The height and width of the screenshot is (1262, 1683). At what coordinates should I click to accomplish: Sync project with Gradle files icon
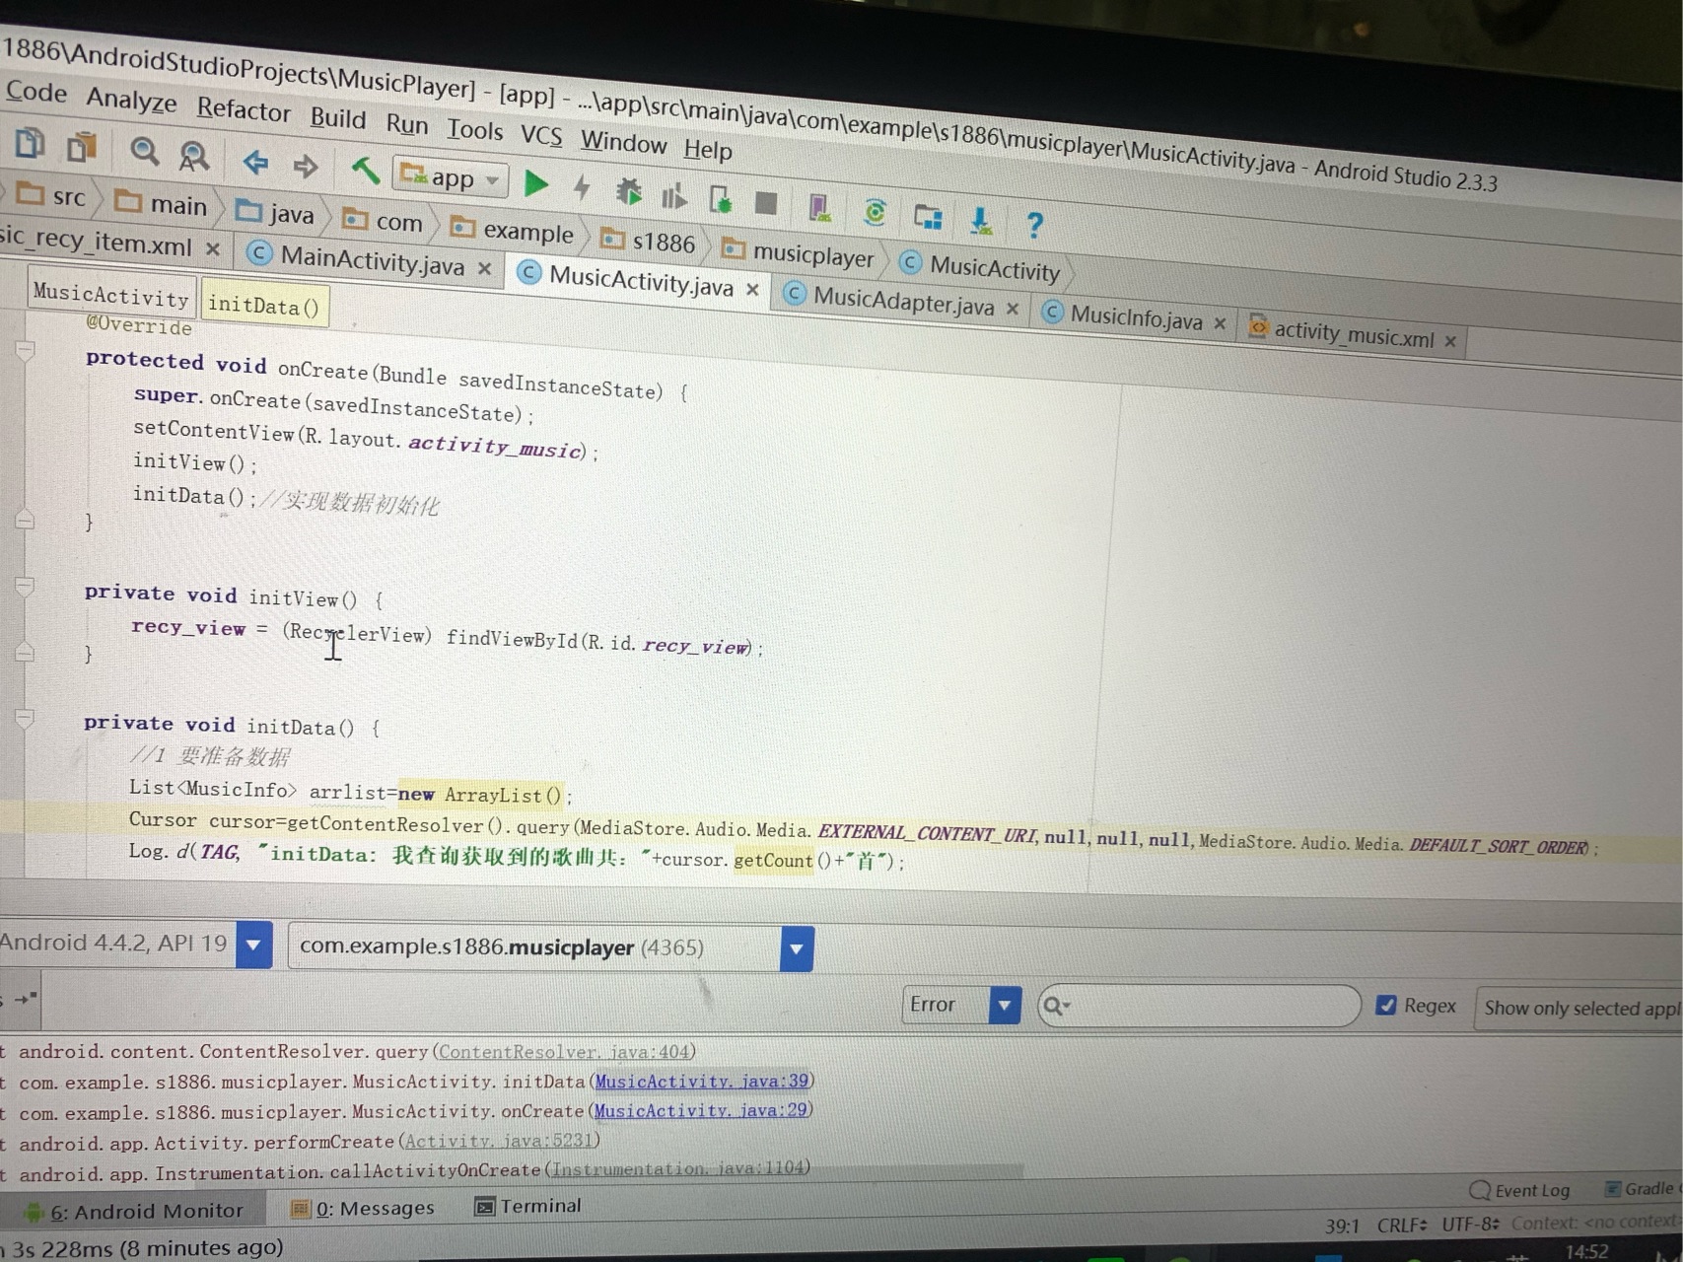[874, 212]
